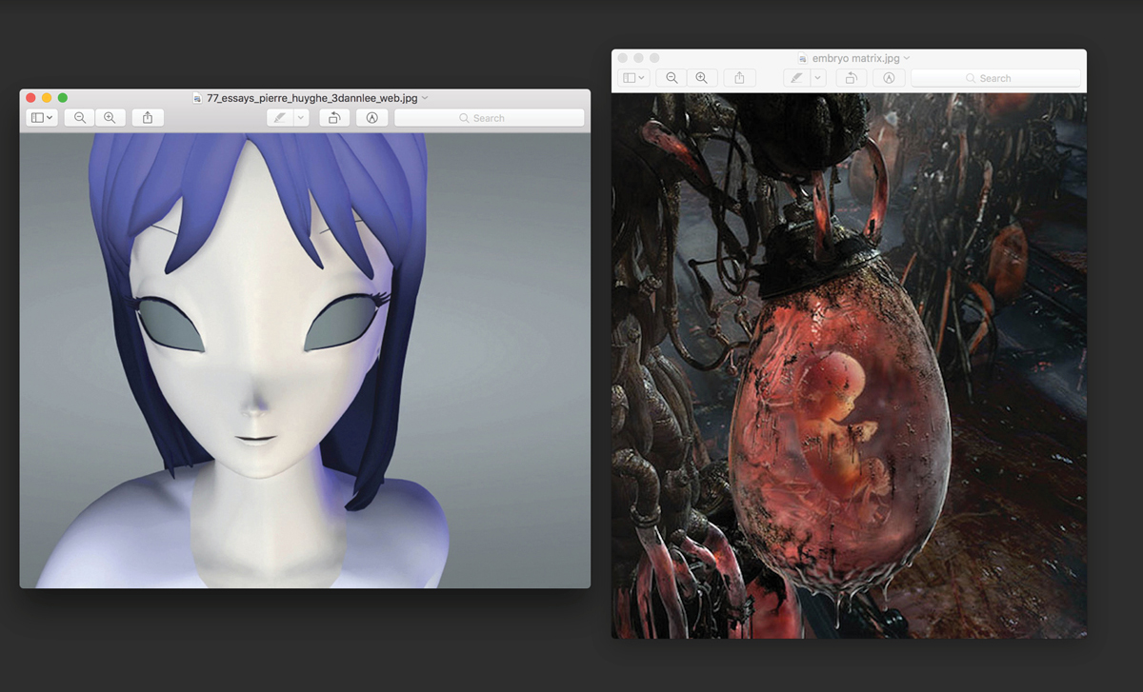This screenshot has height=692, width=1143.
Task: Toggle Markup toolbar in embryo matrix window
Action: (889, 78)
